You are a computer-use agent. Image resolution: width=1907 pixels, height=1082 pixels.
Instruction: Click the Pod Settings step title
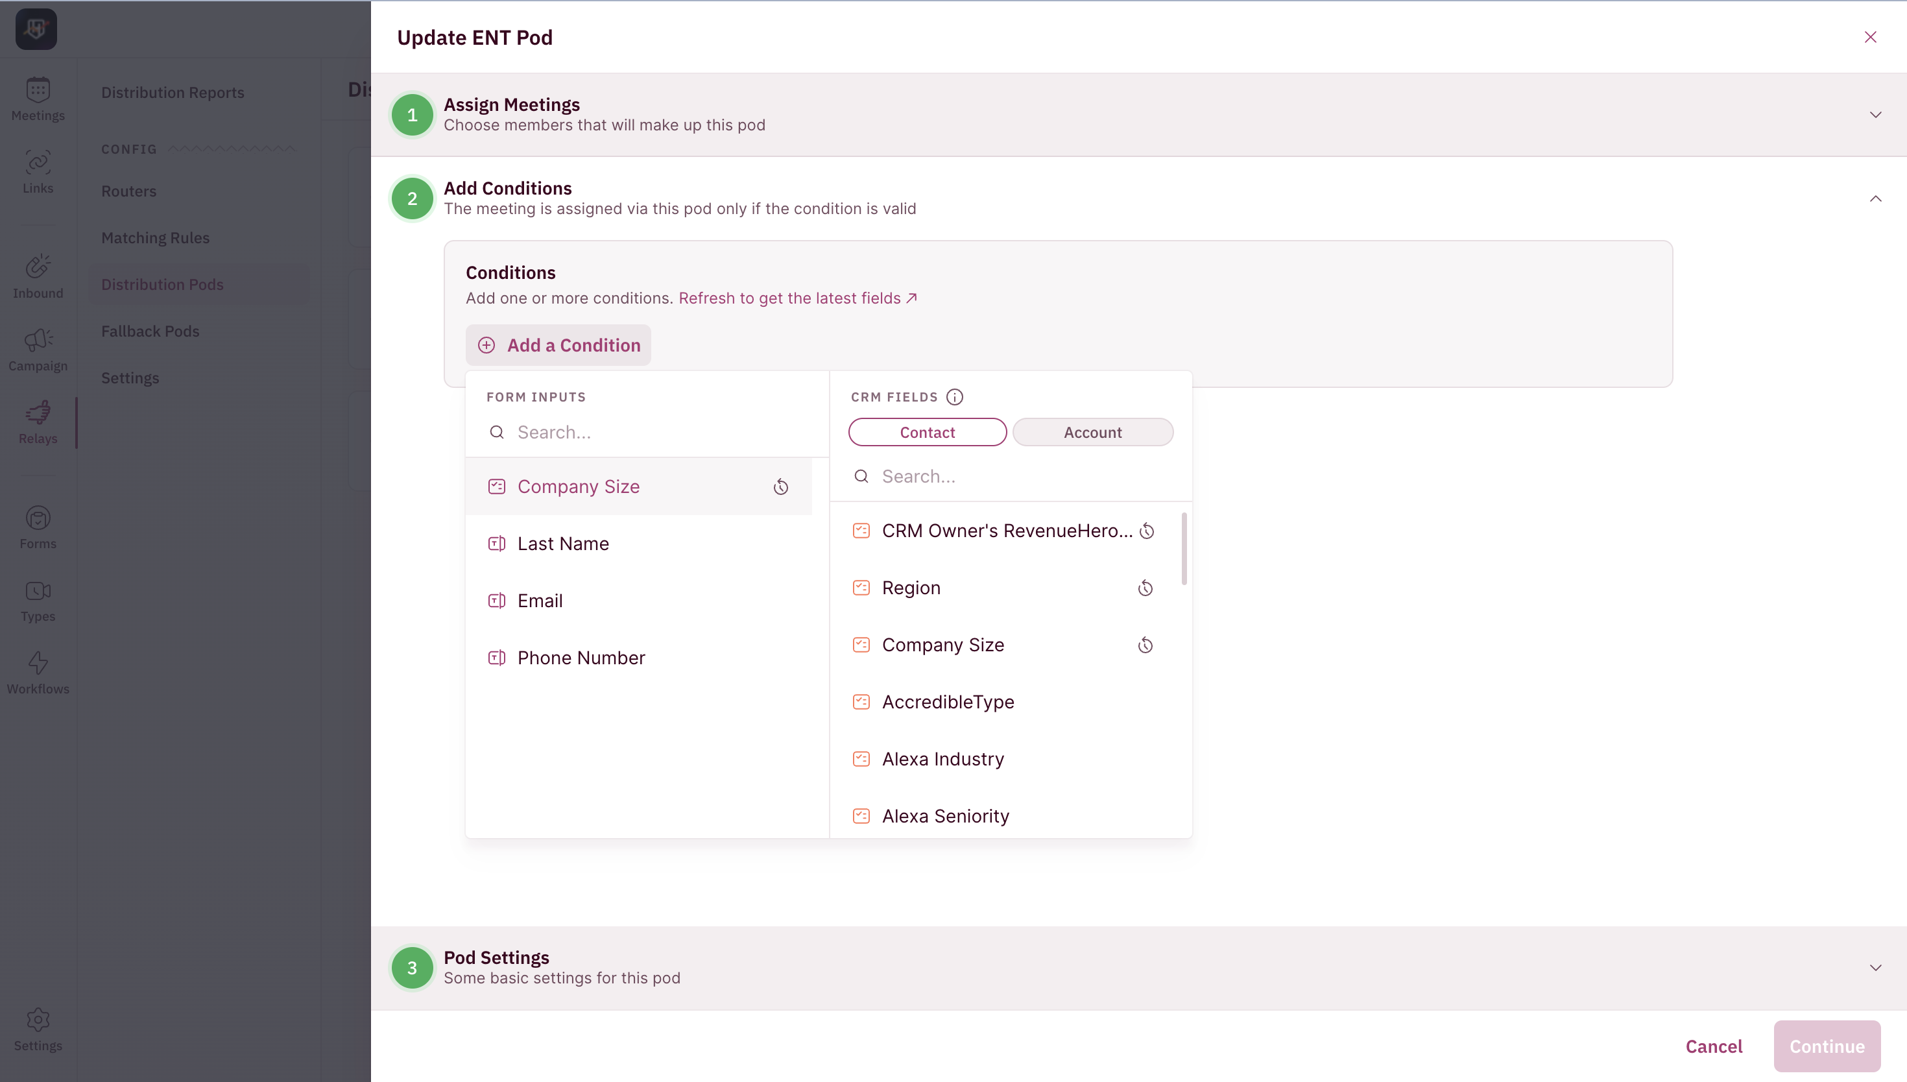[496, 958]
